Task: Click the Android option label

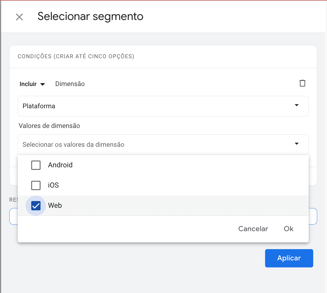Action: (60, 165)
